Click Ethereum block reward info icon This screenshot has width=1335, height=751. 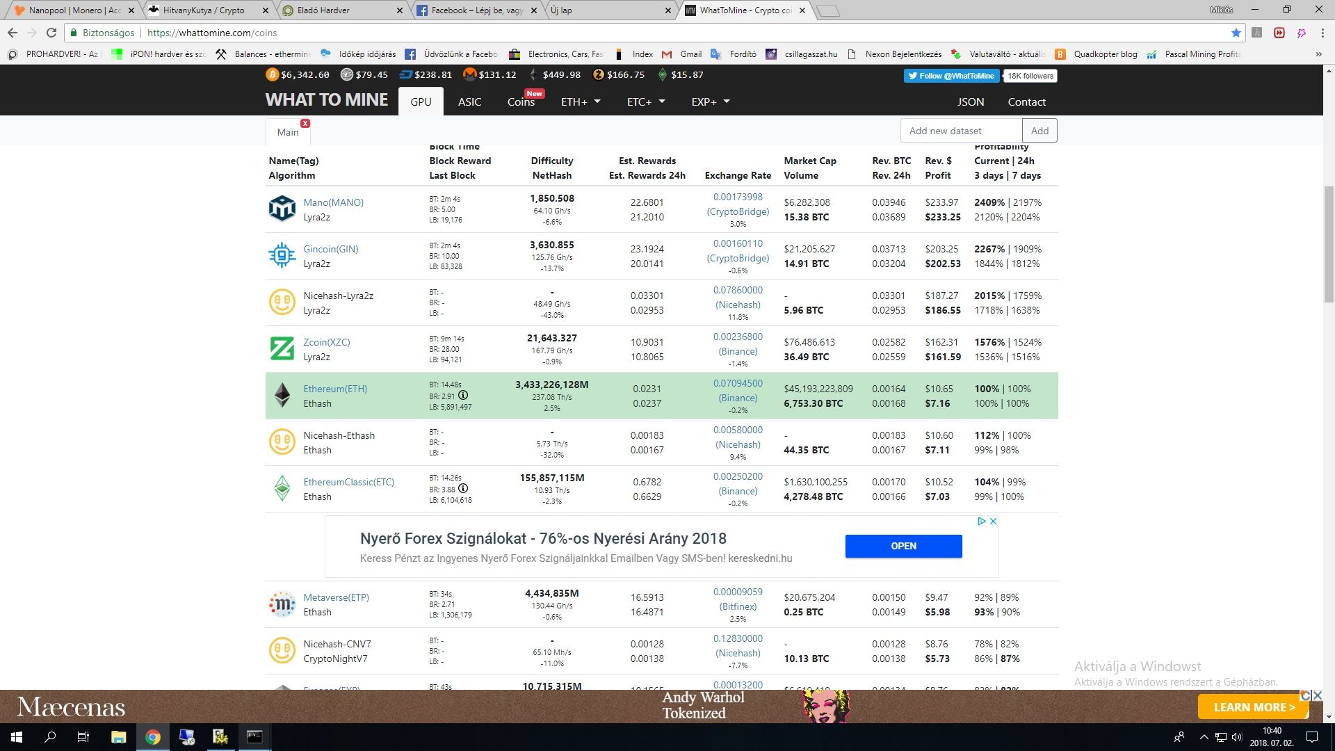pos(463,396)
